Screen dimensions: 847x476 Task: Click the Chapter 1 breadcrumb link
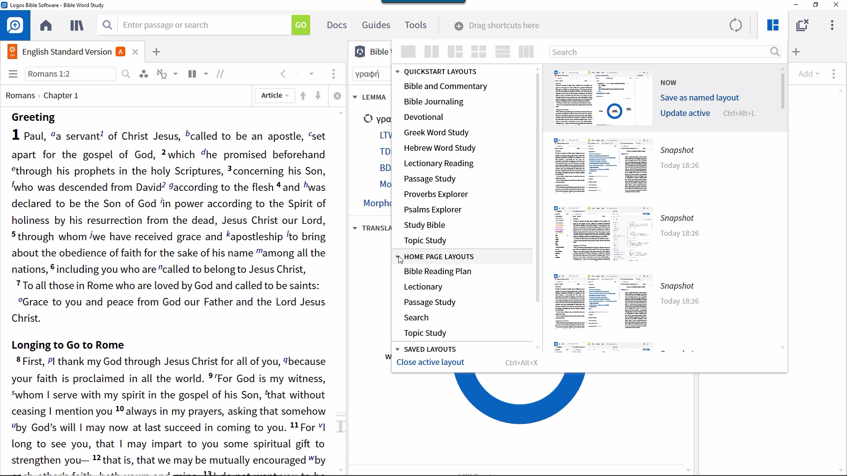61,96
